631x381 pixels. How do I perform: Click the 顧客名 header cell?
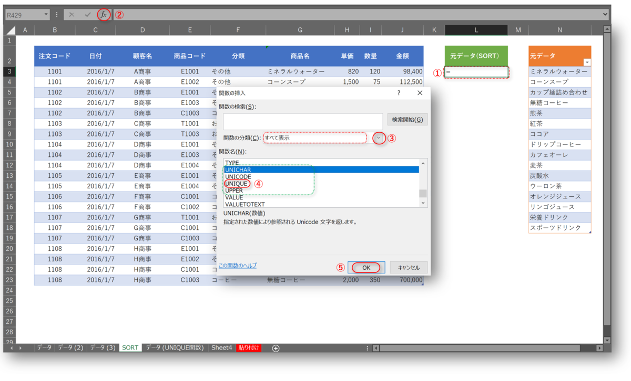(143, 56)
